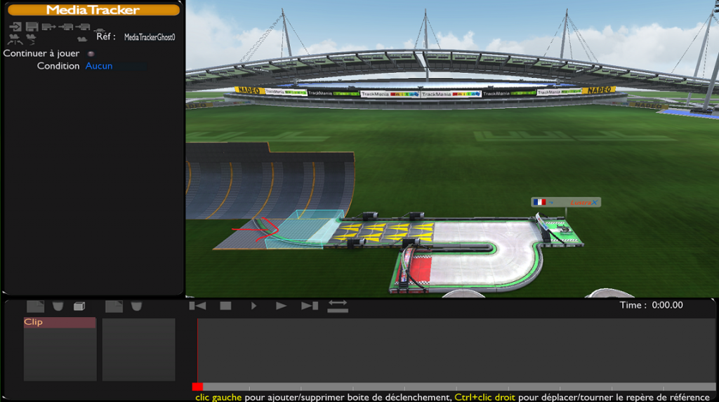This screenshot has height=402, width=719.
Task: Play the clip with the large triangle
Action: point(281,306)
